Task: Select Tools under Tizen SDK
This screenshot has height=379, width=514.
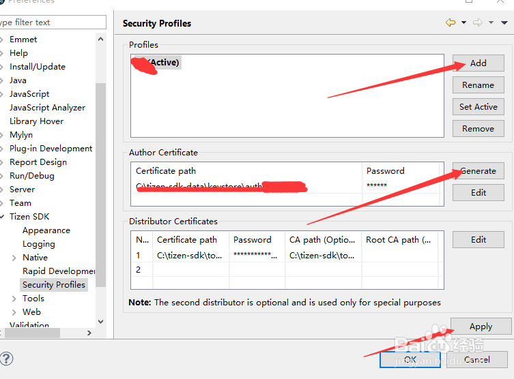Action: pyautogui.click(x=33, y=299)
